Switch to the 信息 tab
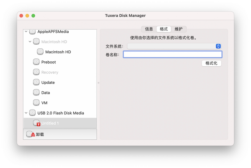The height and width of the screenshot is (168, 251). pos(149,29)
